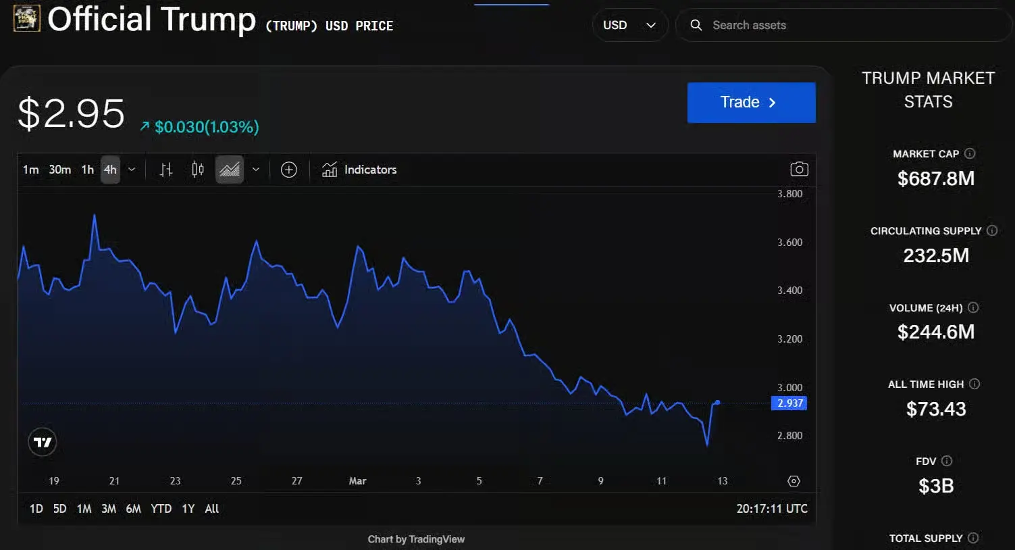
Task: Expand the time interval dropdown arrow
Action: click(132, 170)
